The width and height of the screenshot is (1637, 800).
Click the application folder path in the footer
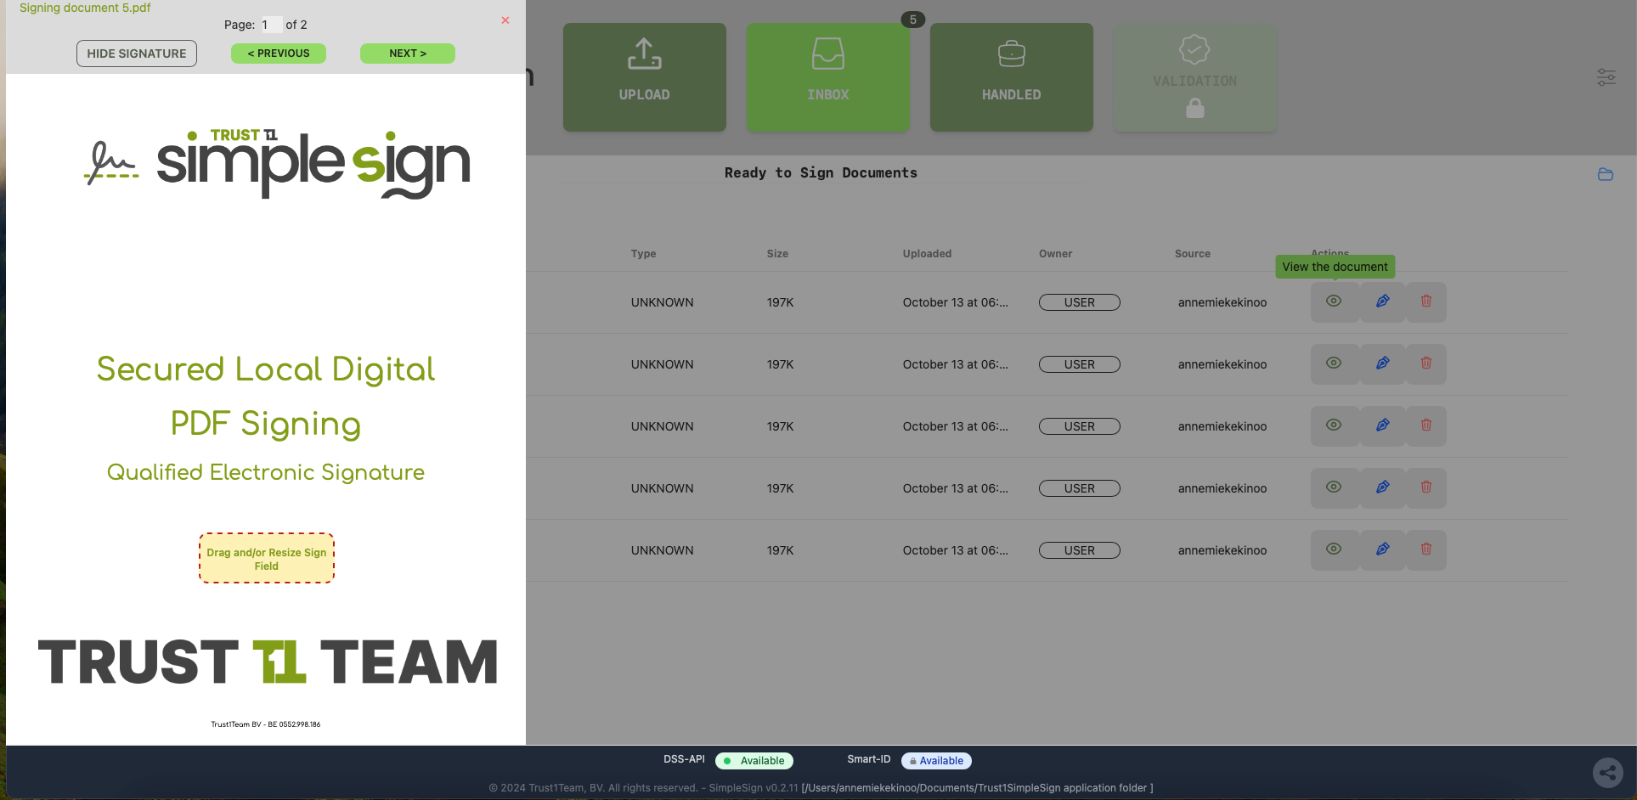pyautogui.click(x=977, y=788)
